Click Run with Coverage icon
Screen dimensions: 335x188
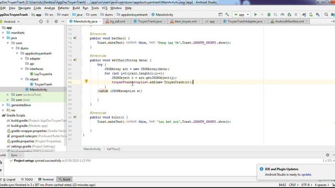click(x=276, y=15)
